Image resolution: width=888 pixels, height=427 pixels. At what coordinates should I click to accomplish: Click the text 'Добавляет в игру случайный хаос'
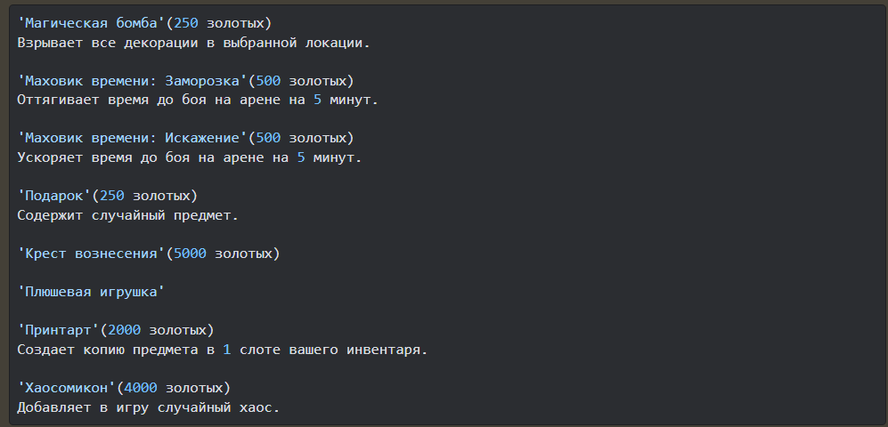(x=148, y=407)
